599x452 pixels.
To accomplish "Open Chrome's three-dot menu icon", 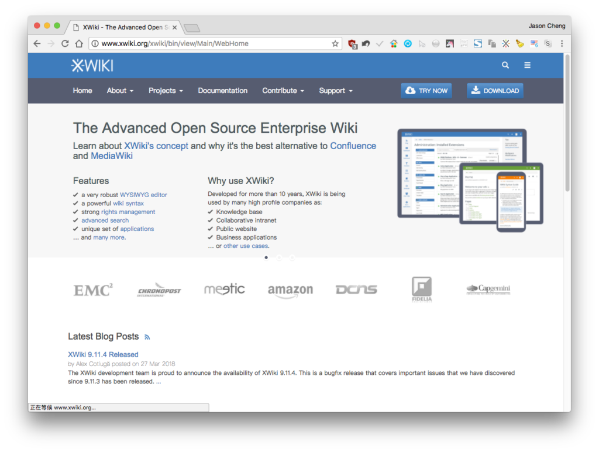I will 562,43.
